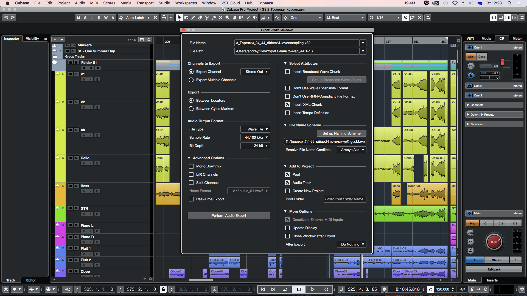This screenshot has width=527, height=296.
Task: Open the Transport menu
Action: click(x=145, y=3)
